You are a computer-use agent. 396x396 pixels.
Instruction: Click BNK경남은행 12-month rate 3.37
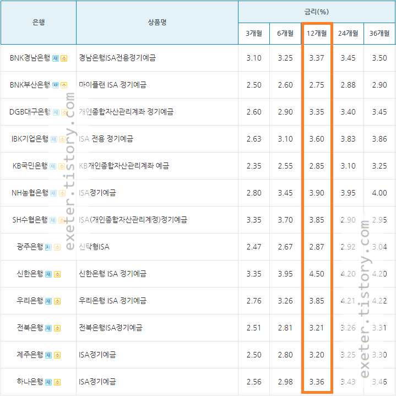(x=317, y=58)
